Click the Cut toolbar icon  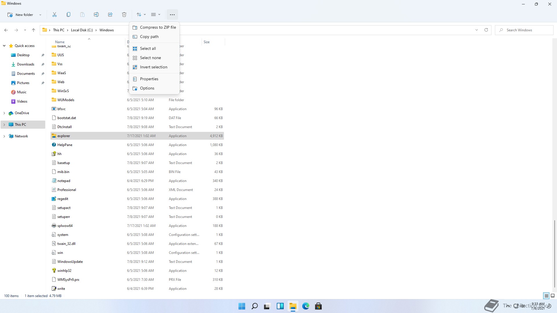click(x=55, y=14)
